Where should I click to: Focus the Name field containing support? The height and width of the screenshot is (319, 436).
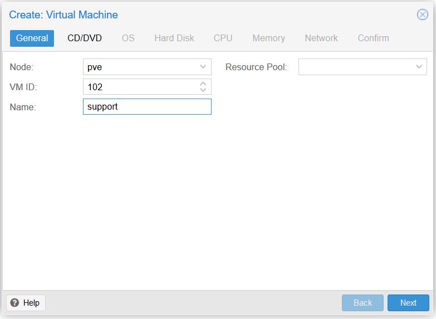coord(147,106)
